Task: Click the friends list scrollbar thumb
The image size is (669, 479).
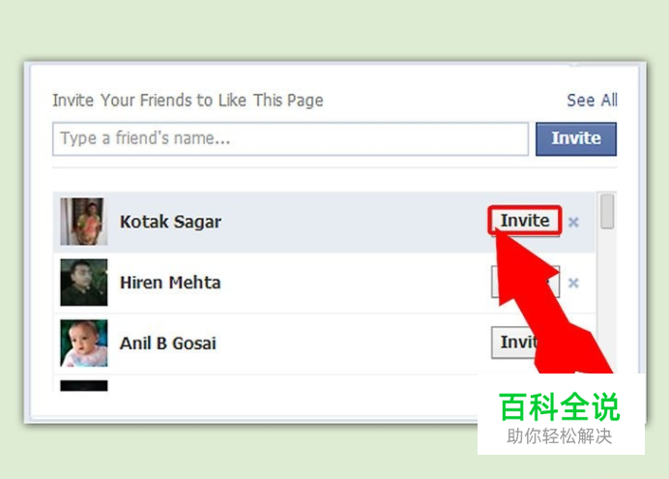Action: [607, 211]
